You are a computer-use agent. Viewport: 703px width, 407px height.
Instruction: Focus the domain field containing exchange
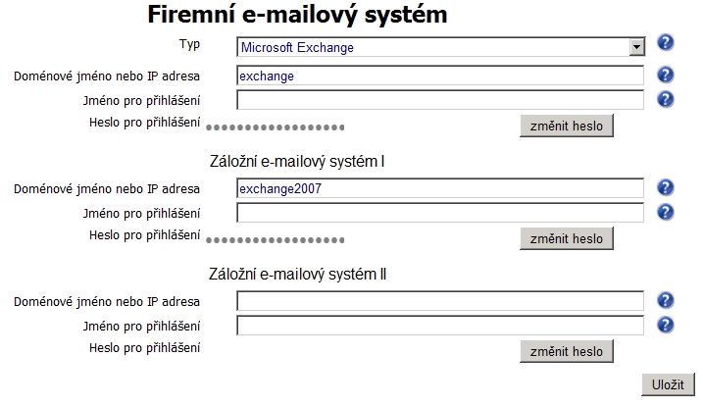440,76
